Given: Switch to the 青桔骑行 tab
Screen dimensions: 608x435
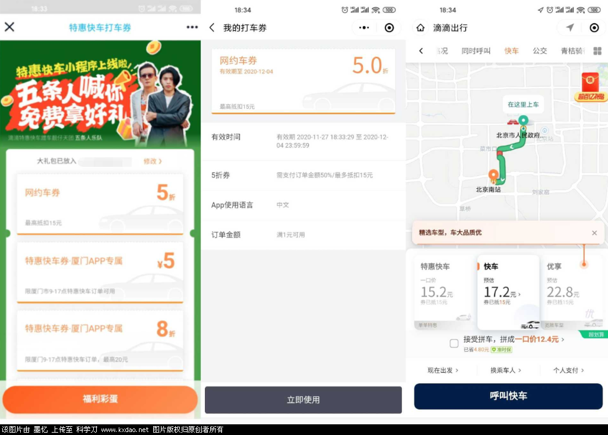Looking at the screenshot, I should [x=573, y=51].
